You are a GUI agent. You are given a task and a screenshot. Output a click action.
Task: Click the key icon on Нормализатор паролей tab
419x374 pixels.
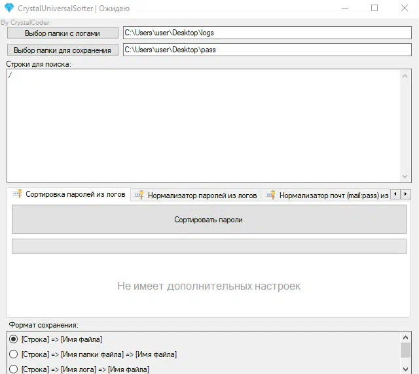(139, 195)
